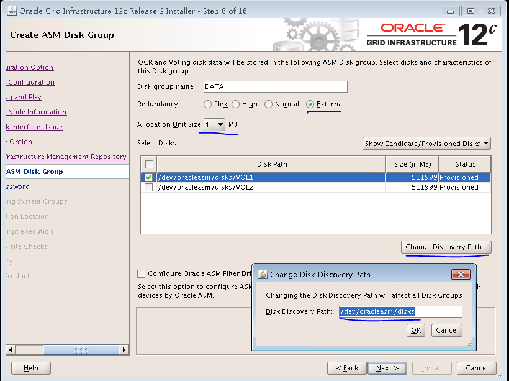This screenshot has width=509, height=381.
Task: Open the Configuration Option step link
Action: pyautogui.click(x=30, y=67)
